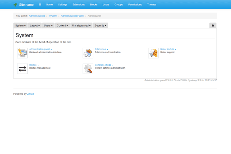
Task: Click the Extensions module icon
Action: [x=88, y=53]
